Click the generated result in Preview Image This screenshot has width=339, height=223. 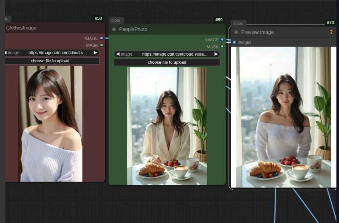[284, 117]
